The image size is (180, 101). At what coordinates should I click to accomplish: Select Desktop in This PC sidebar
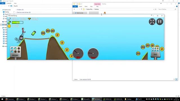tap(7, 12)
